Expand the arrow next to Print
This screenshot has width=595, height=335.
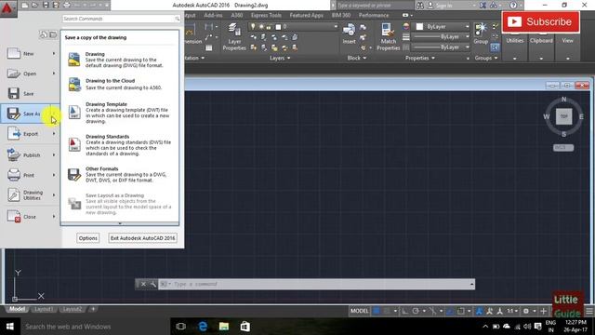54,175
